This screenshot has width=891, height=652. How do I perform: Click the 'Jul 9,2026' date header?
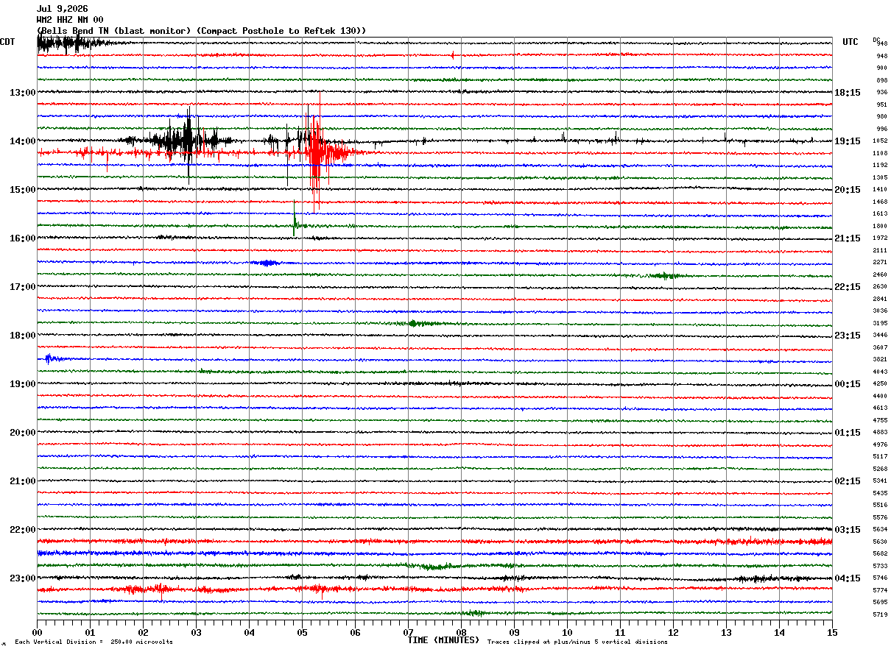click(x=62, y=9)
